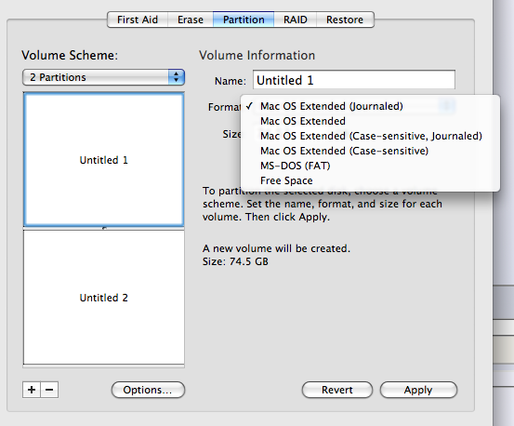Image resolution: width=514 pixels, height=426 pixels.
Task: Choose Mac OS Extended (Journaled) format
Action: (x=370, y=106)
